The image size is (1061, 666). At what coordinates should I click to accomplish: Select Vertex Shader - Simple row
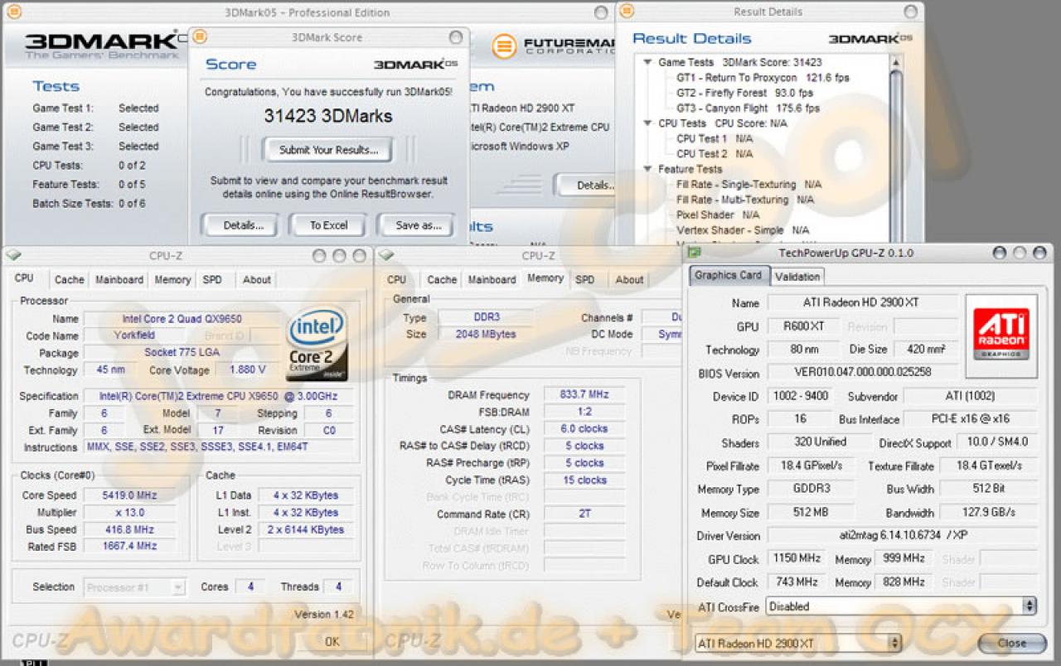[x=742, y=230]
